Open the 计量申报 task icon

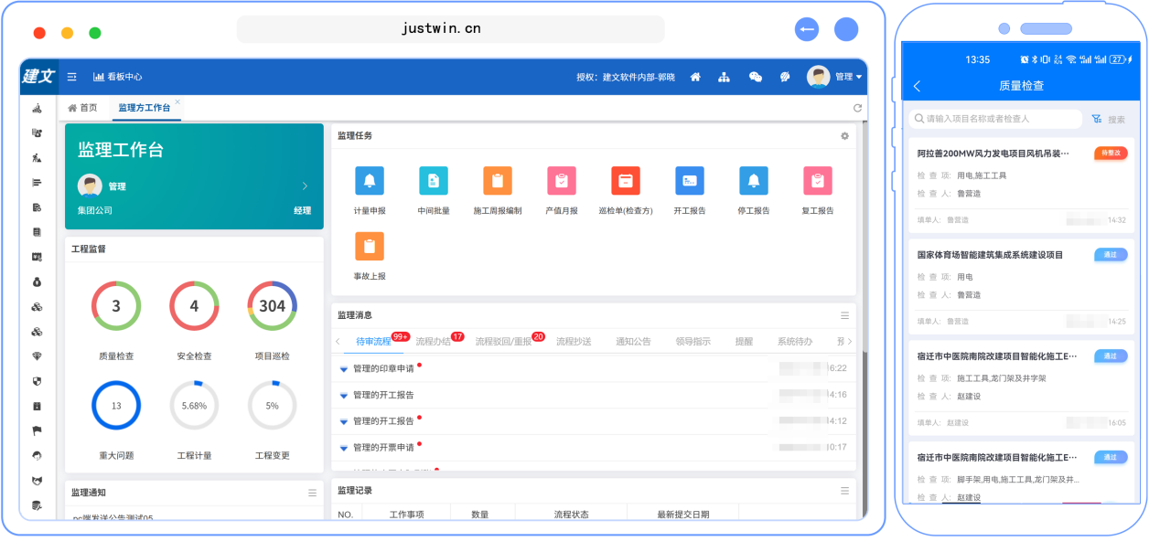(x=370, y=181)
